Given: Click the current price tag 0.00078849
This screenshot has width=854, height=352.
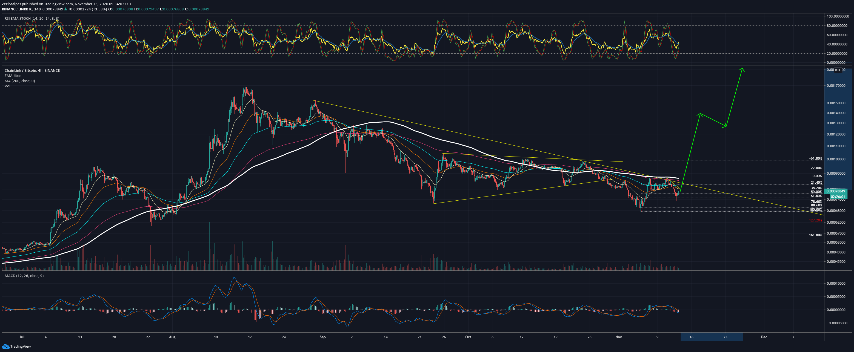Looking at the screenshot, I should click(x=836, y=191).
